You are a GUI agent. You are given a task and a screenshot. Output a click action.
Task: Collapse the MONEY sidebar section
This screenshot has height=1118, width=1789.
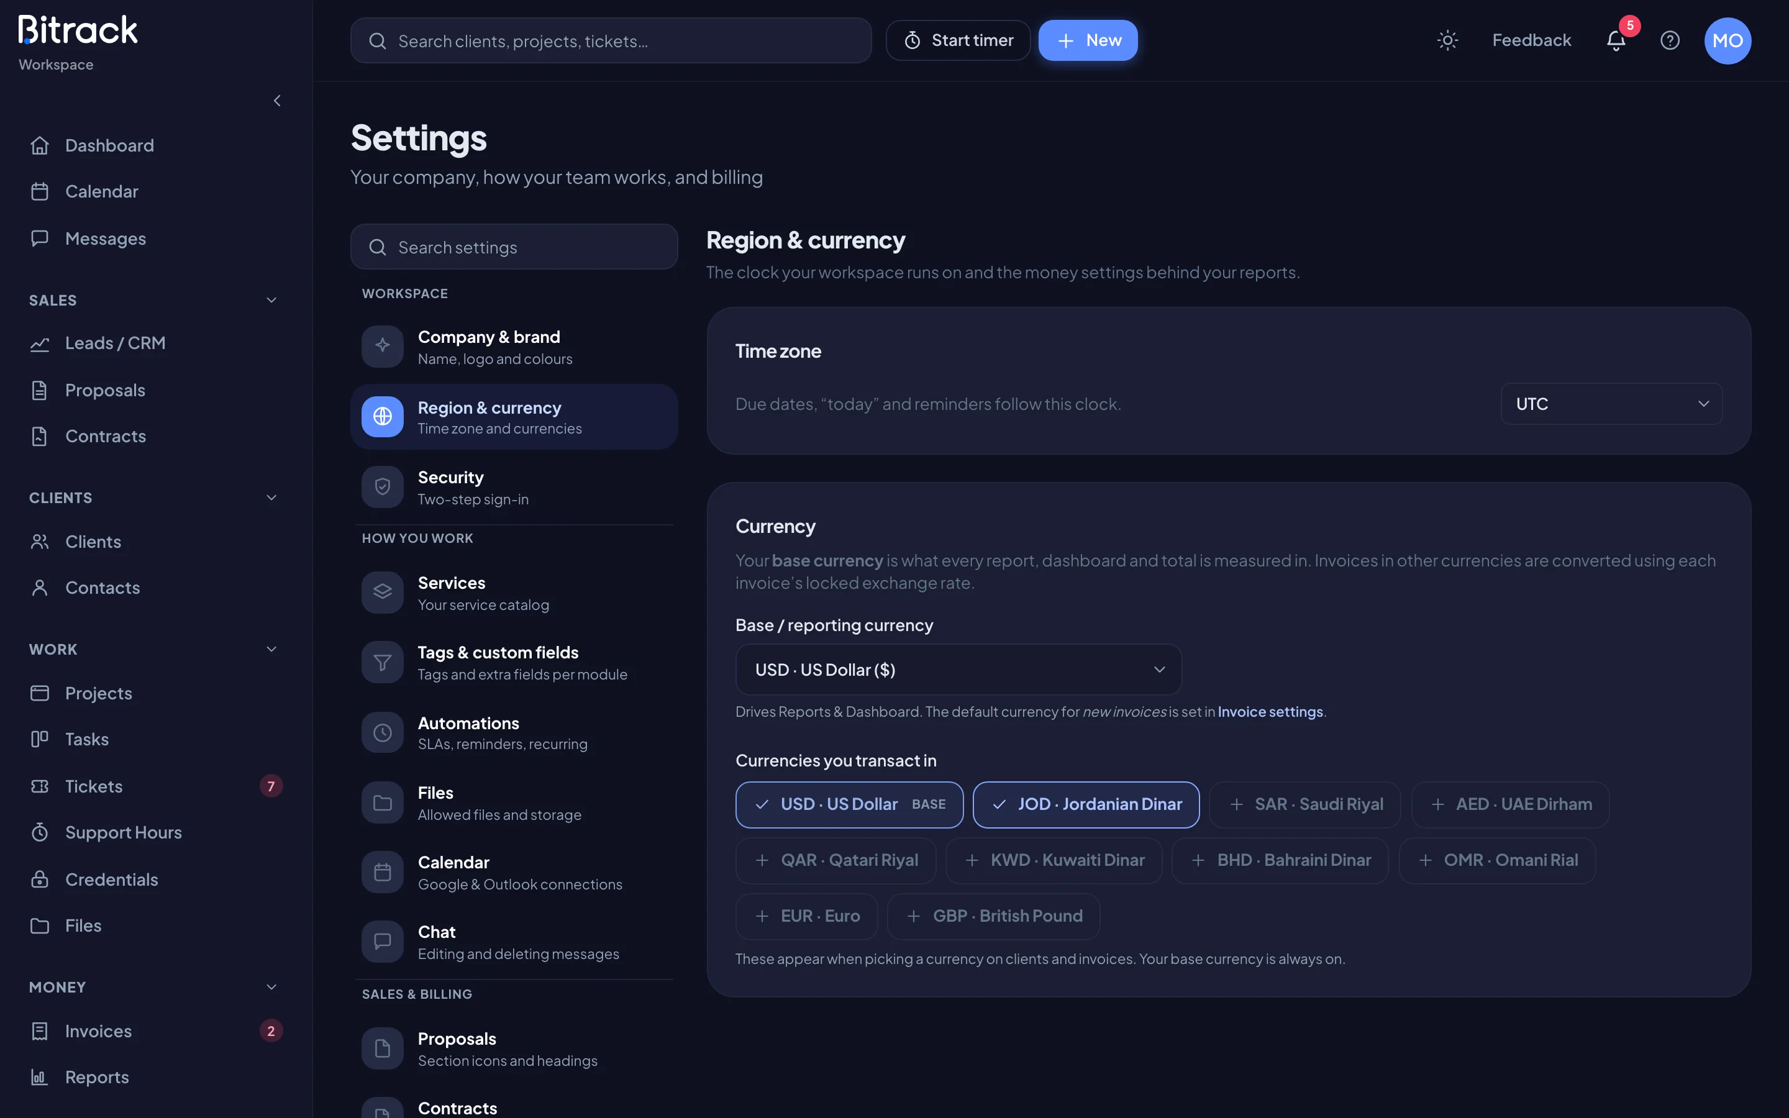tap(271, 987)
